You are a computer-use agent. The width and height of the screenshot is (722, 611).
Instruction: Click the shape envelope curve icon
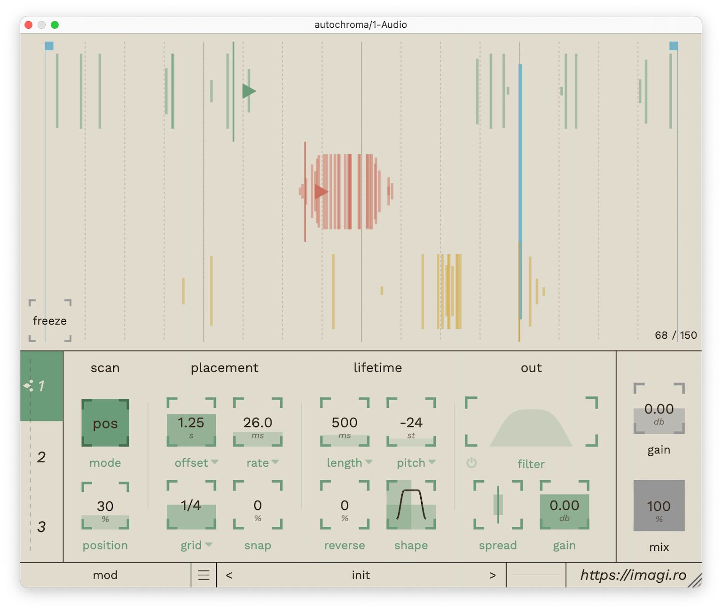coord(411,506)
